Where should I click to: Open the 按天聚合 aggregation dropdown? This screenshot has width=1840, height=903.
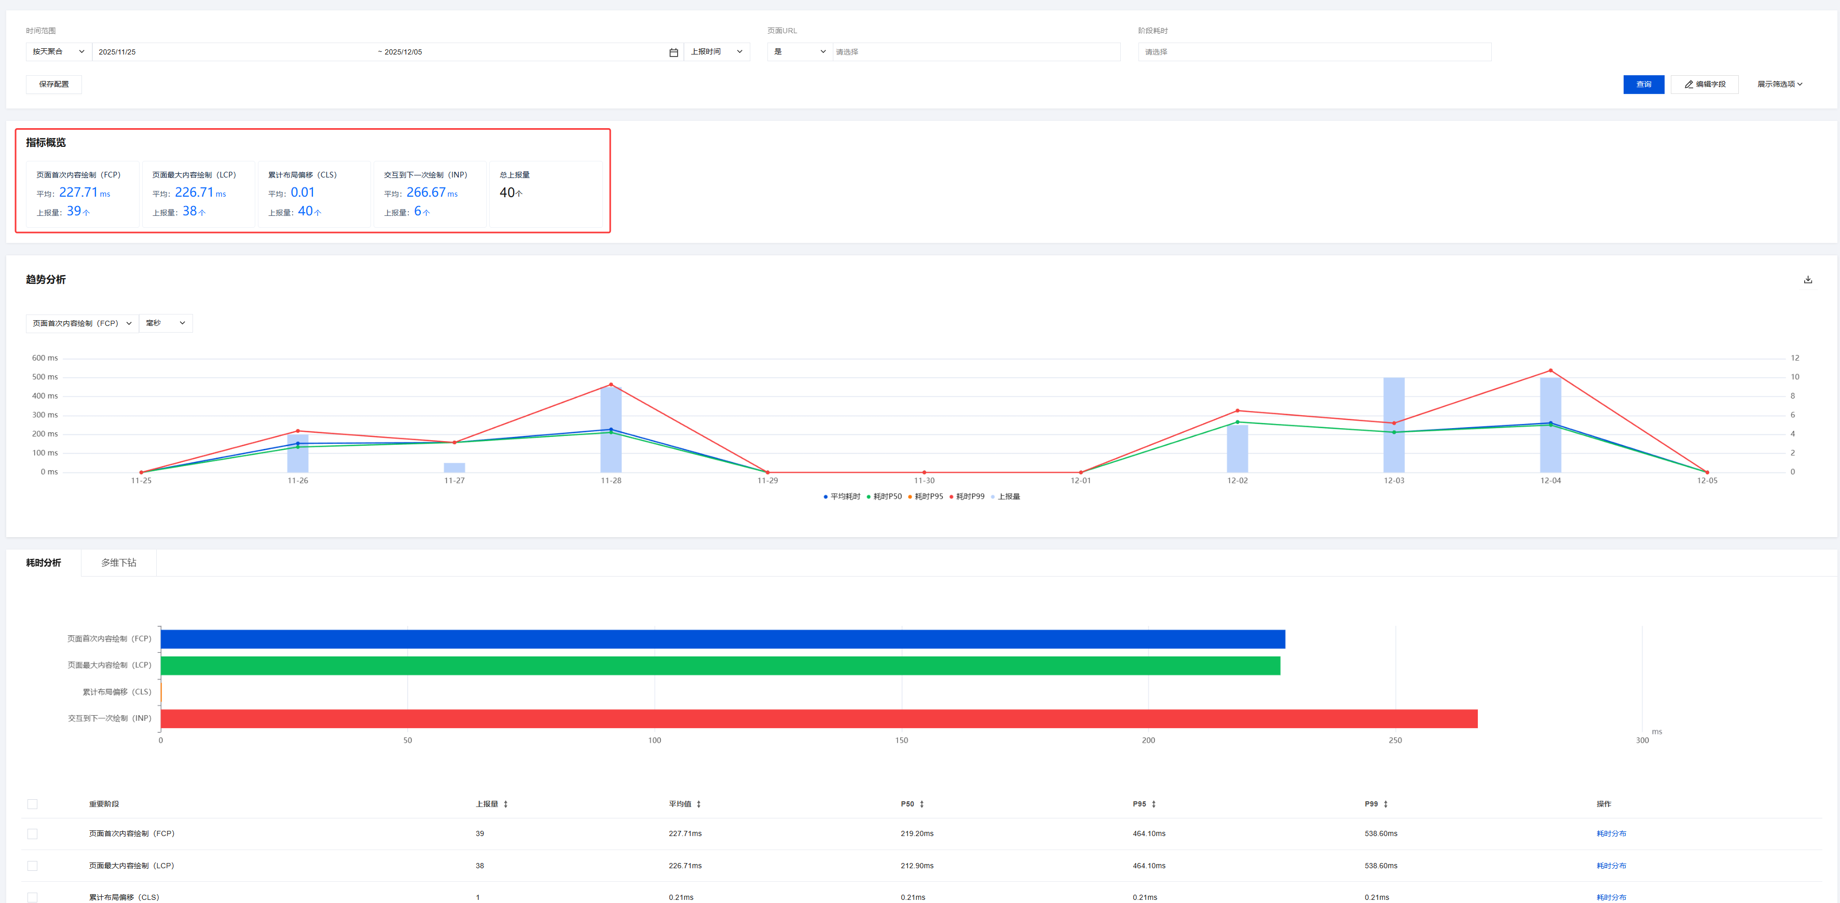(x=59, y=51)
